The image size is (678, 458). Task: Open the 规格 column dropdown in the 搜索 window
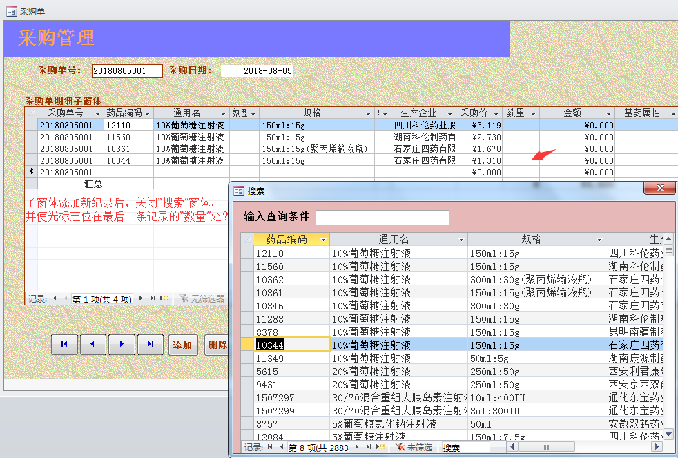coord(599,240)
